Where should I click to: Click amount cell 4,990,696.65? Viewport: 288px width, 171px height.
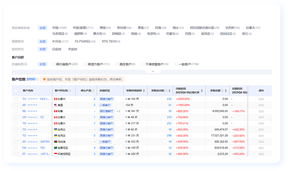tap(220, 111)
